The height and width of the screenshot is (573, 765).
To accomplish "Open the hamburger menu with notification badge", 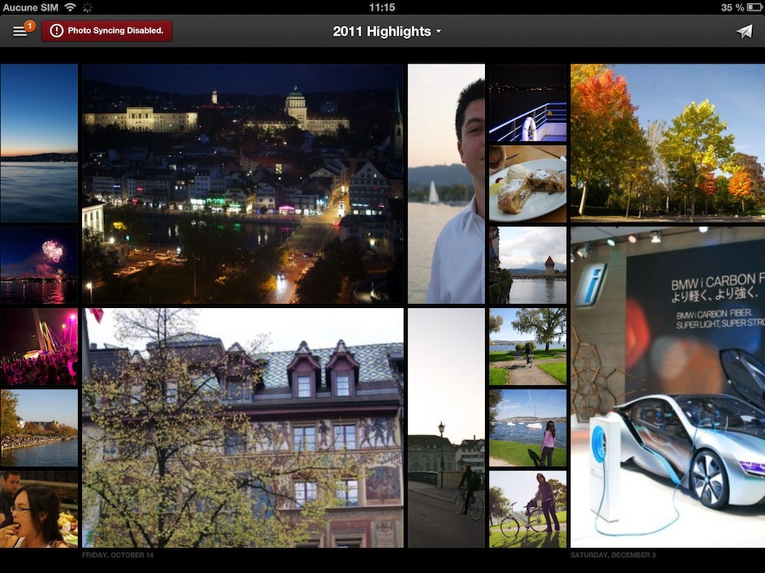I will click(22, 31).
